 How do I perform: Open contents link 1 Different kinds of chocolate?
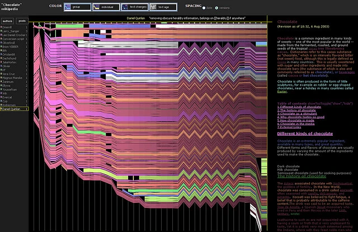299,107
